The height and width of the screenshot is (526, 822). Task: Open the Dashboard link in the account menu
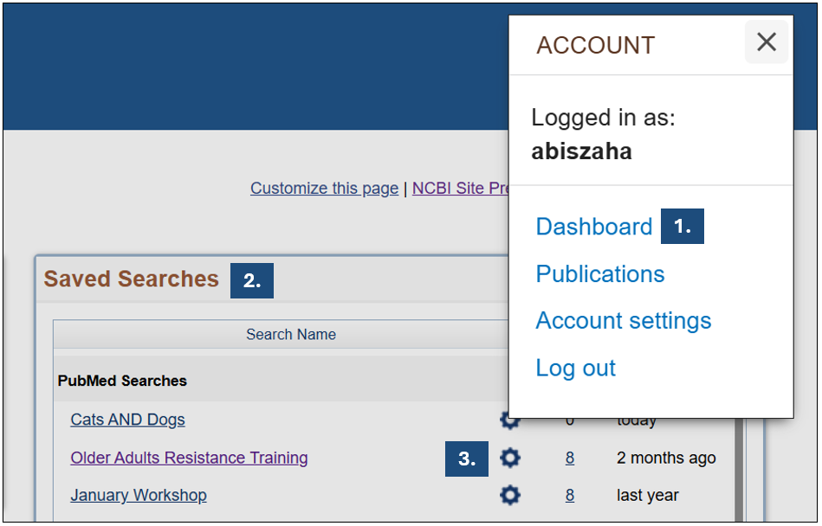pyautogui.click(x=594, y=226)
